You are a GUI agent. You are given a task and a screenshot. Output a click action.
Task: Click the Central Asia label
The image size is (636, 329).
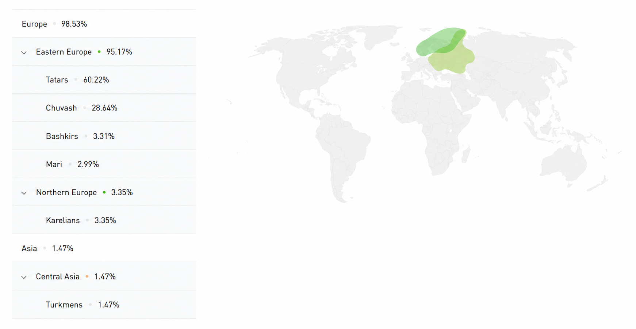(58, 276)
